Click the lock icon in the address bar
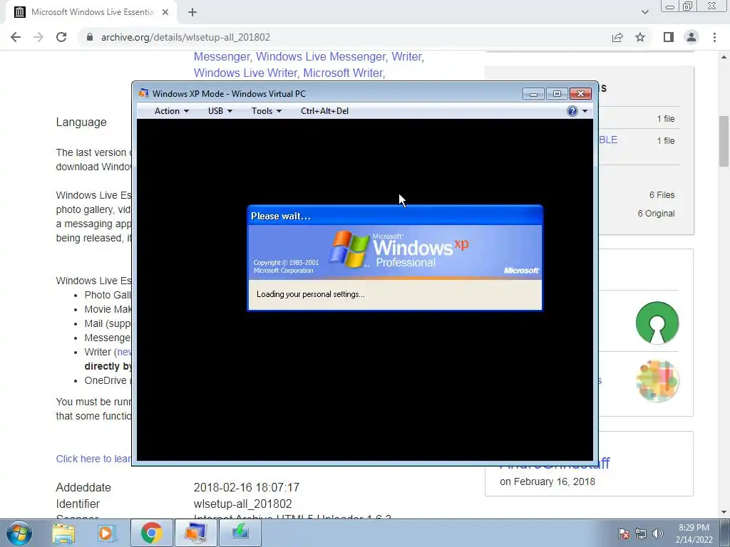This screenshot has width=730, height=547. pyautogui.click(x=90, y=37)
